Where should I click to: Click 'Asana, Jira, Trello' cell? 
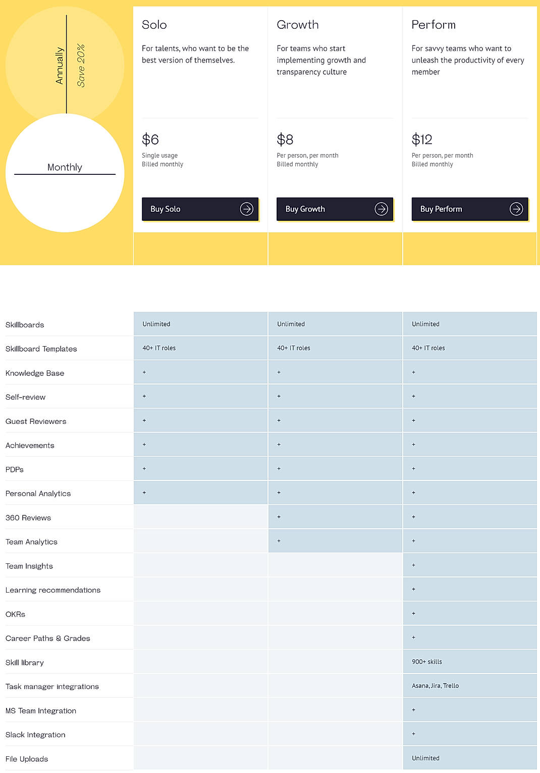click(x=435, y=686)
